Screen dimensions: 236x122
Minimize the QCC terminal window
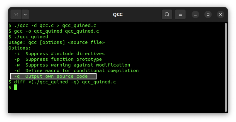tap(195, 14)
